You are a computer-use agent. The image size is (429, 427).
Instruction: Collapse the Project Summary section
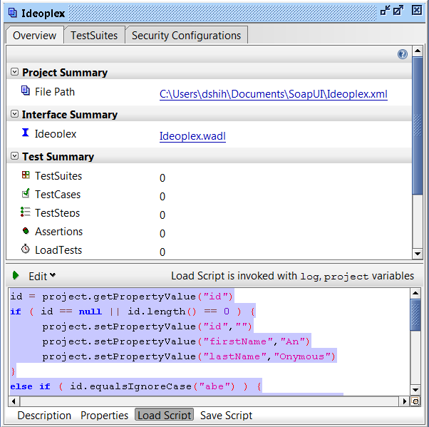[14, 72]
